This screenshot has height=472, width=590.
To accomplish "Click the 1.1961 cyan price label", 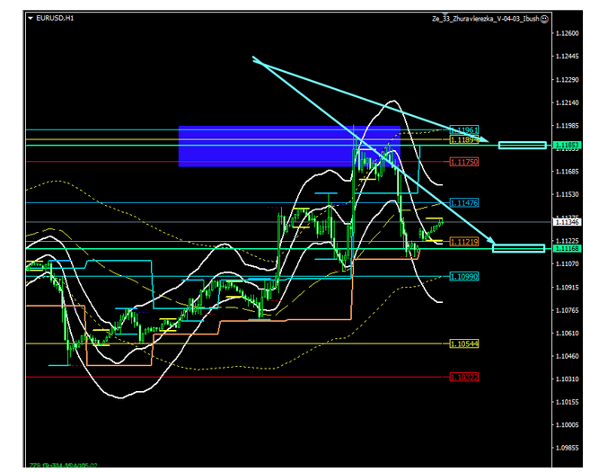I will 465,130.
